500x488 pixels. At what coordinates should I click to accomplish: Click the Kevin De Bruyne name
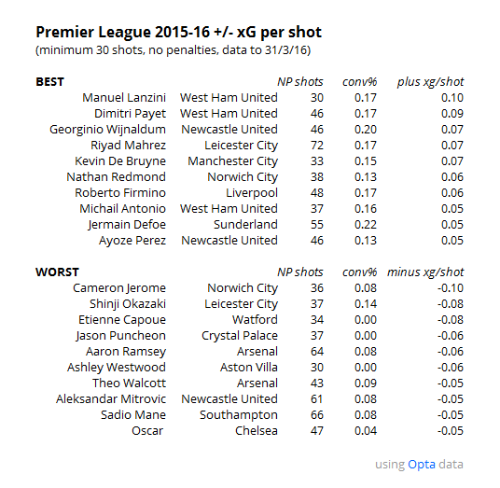(x=120, y=161)
